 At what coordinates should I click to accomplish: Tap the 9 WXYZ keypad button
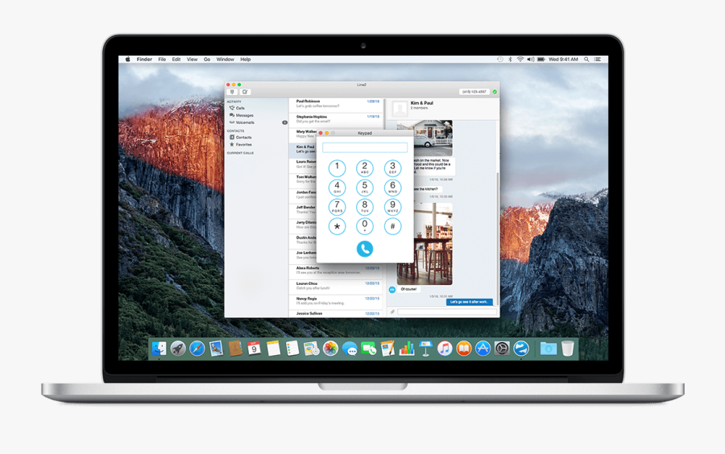[392, 207]
